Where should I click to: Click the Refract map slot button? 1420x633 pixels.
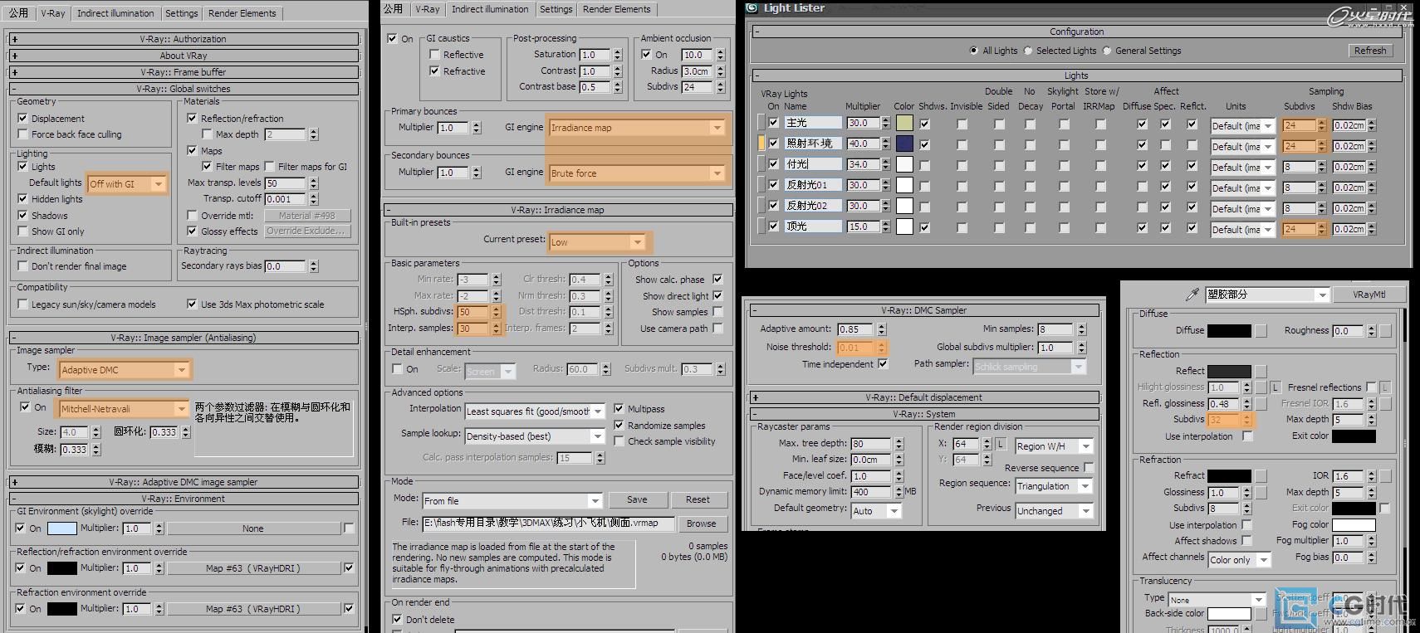pyautogui.click(x=1261, y=476)
